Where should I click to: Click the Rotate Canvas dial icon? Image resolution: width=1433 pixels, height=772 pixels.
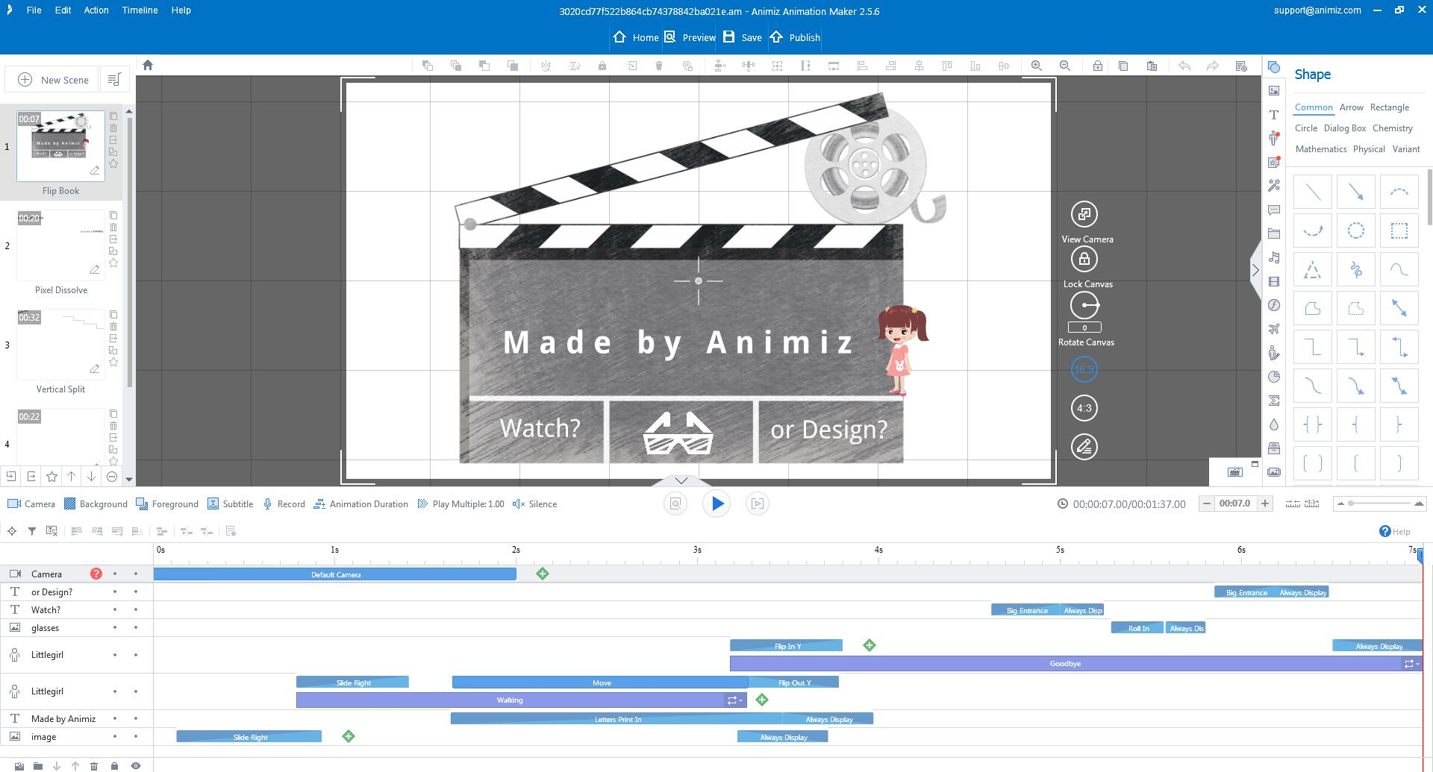coord(1084,306)
